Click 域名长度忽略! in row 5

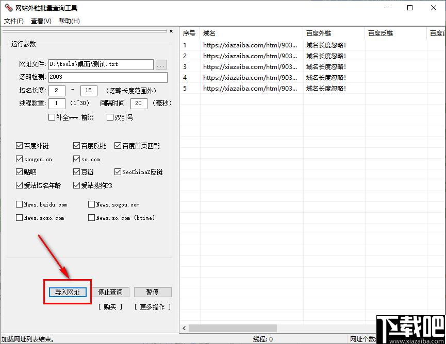click(326, 89)
